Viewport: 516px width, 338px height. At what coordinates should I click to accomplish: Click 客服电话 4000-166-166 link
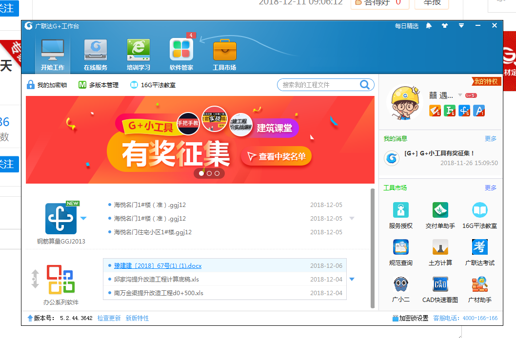click(465, 319)
